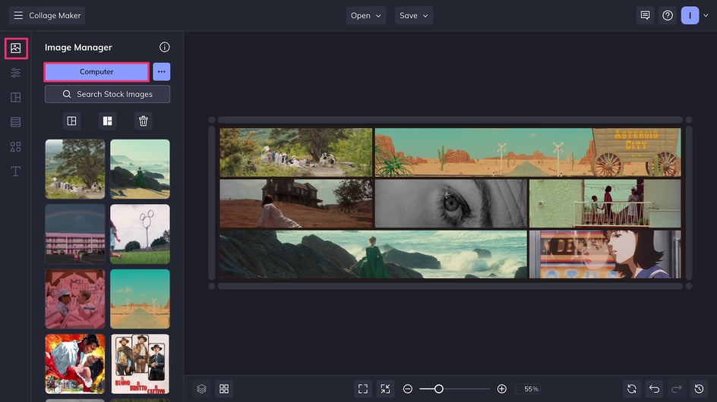Click the fit to screen icon

click(x=363, y=388)
